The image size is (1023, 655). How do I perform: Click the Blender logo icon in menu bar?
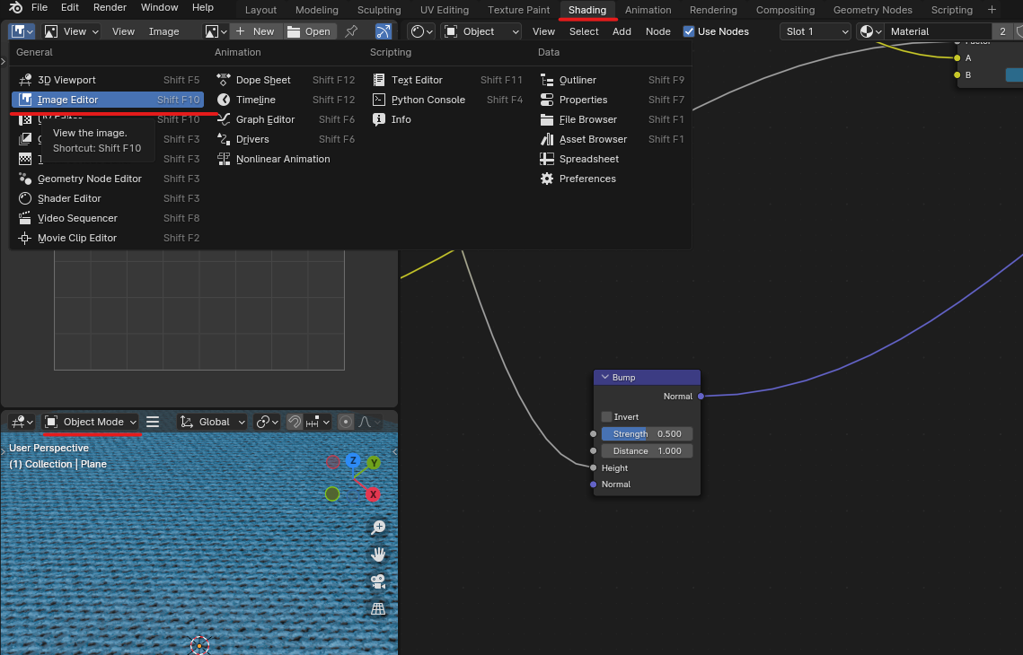15,8
